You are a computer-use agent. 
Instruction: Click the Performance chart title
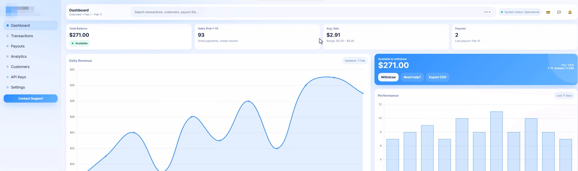[388, 96]
